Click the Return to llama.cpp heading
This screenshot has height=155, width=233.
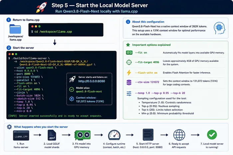pyautogui.click(x=26, y=20)
